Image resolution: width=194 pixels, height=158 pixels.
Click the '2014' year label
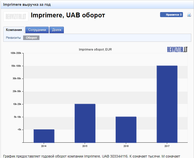[44, 146]
